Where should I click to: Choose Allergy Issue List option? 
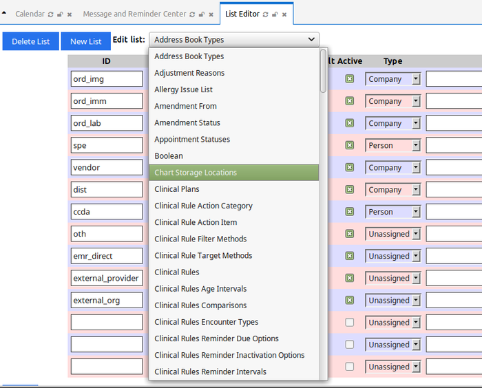click(x=234, y=89)
